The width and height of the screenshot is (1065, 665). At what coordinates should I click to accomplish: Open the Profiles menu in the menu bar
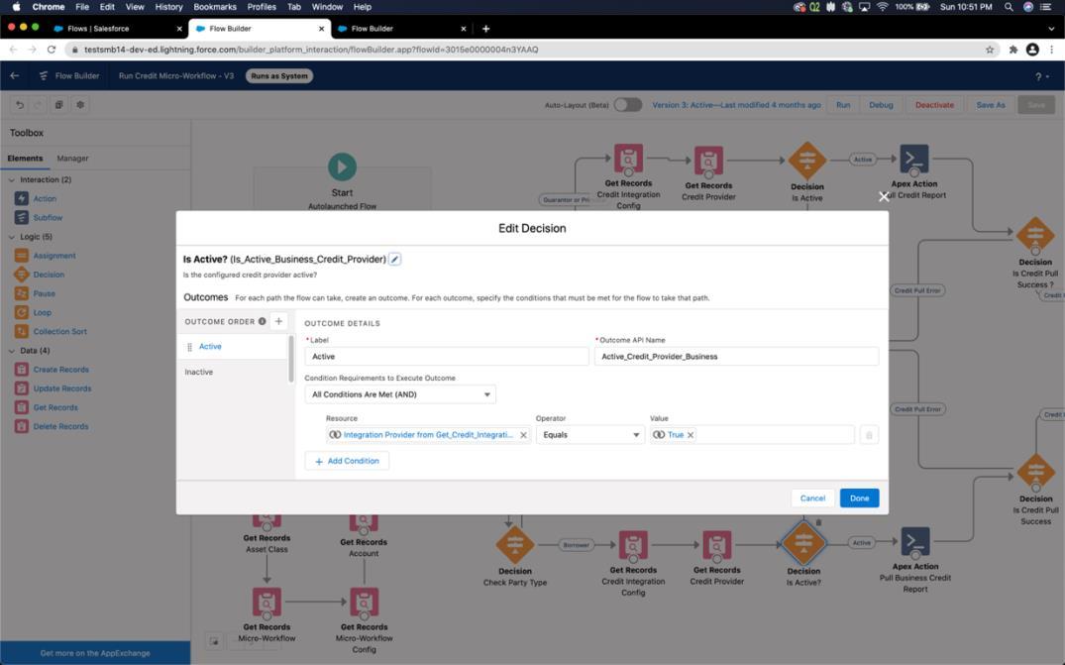pyautogui.click(x=262, y=7)
